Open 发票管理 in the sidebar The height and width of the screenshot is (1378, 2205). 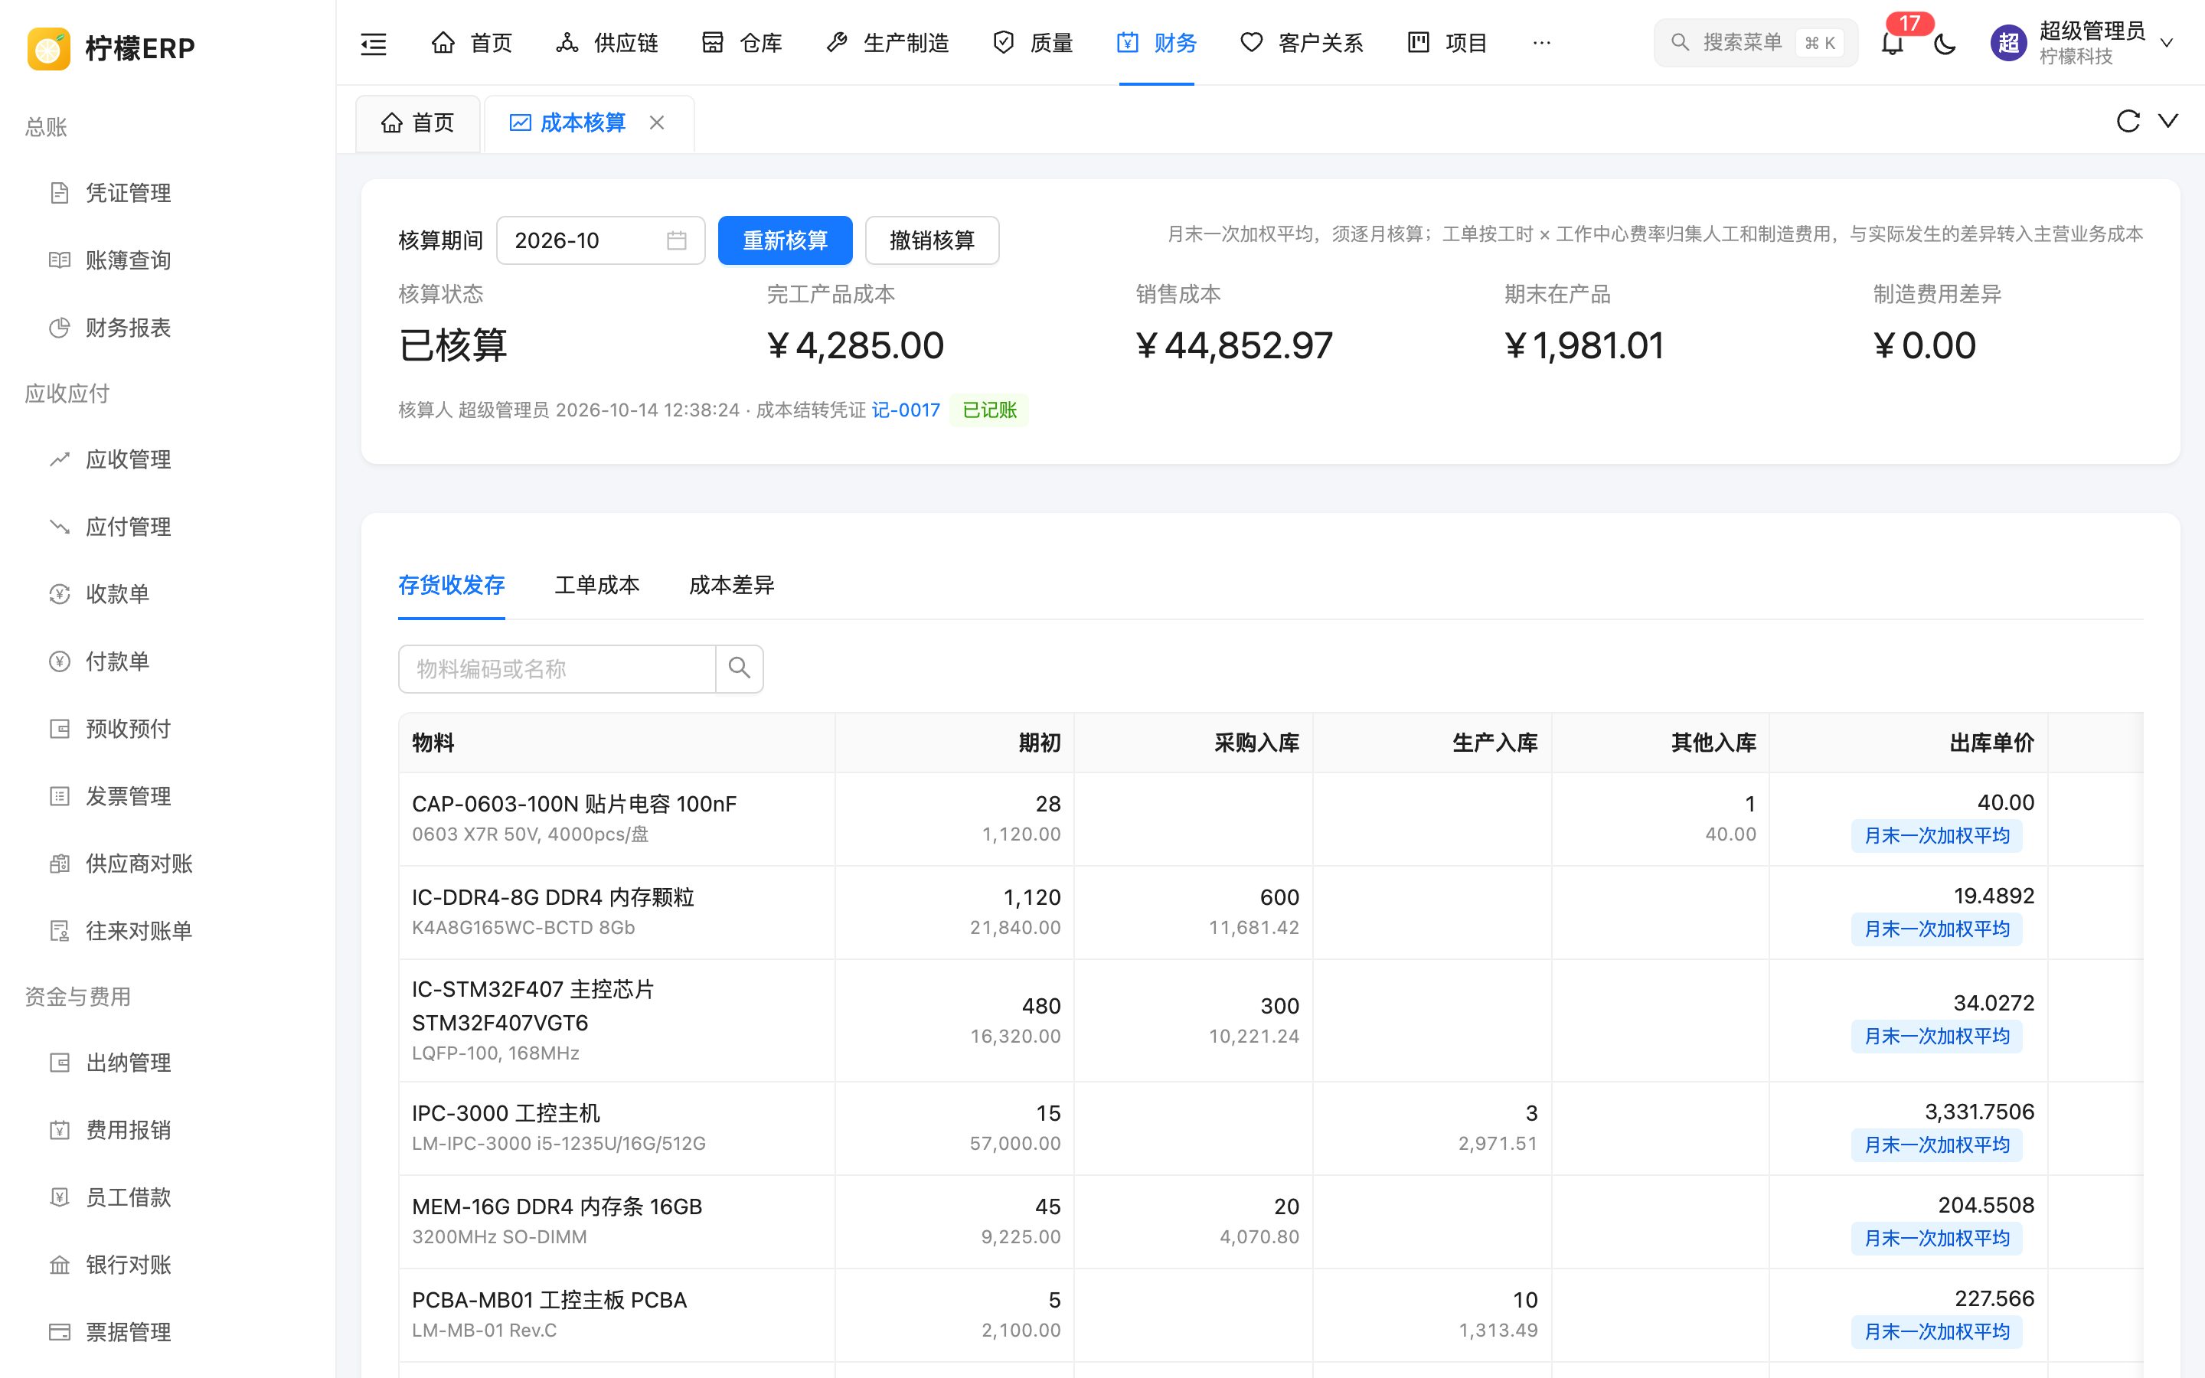[x=128, y=796]
